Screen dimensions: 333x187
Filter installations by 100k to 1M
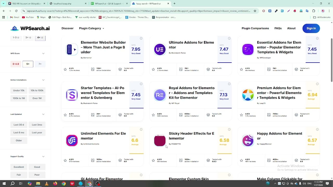[x=19, y=98]
